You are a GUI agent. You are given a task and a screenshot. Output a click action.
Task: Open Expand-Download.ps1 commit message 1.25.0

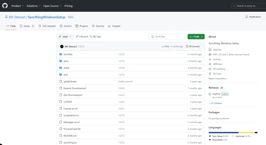[121, 88]
